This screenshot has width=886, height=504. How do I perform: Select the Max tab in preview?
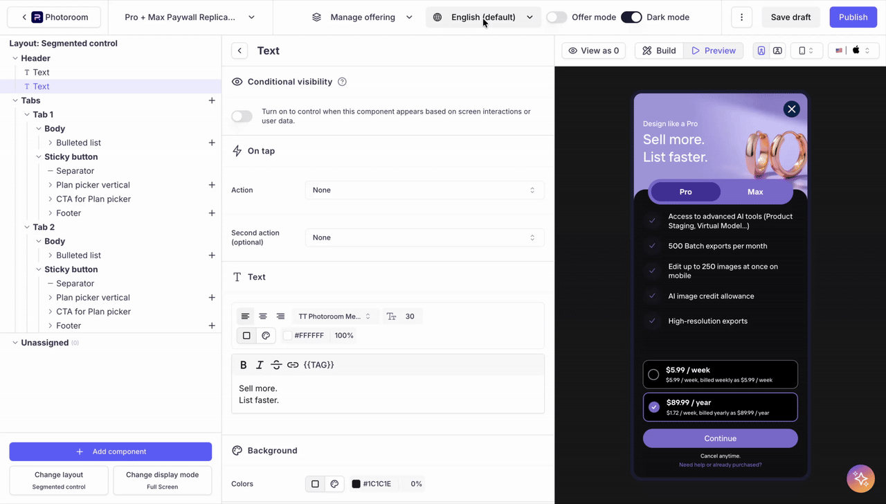(755, 192)
